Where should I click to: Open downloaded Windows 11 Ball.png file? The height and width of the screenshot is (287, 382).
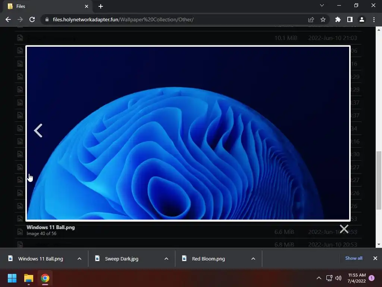click(x=40, y=259)
